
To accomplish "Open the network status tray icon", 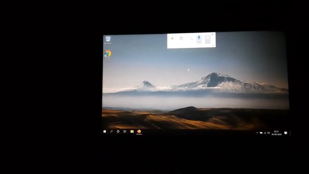I will click(x=265, y=133).
